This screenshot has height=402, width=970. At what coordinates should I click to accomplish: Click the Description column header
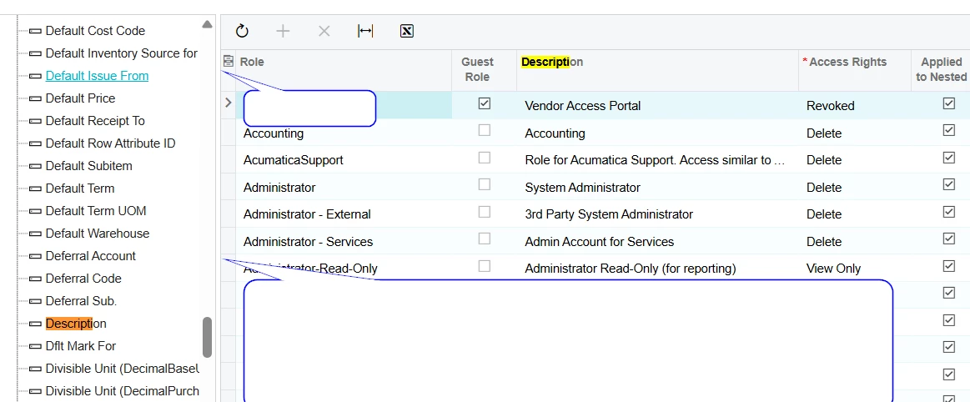[x=552, y=62]
